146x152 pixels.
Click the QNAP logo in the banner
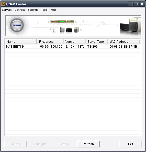(17, 25)
